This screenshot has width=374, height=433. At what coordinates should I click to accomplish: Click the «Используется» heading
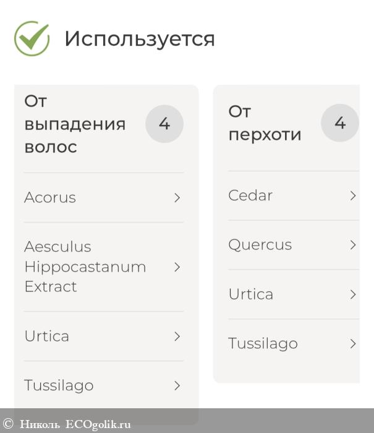tap(140, 39)
